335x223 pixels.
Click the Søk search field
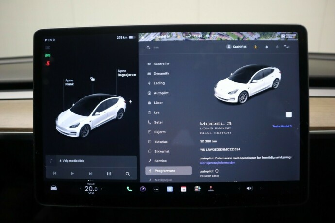pyautogui.click(x=156, y=48)
